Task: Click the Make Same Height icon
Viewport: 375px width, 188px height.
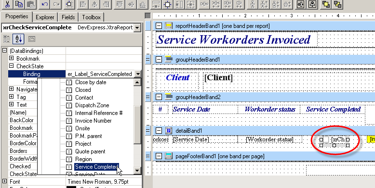Action: (x=179, y=4)
